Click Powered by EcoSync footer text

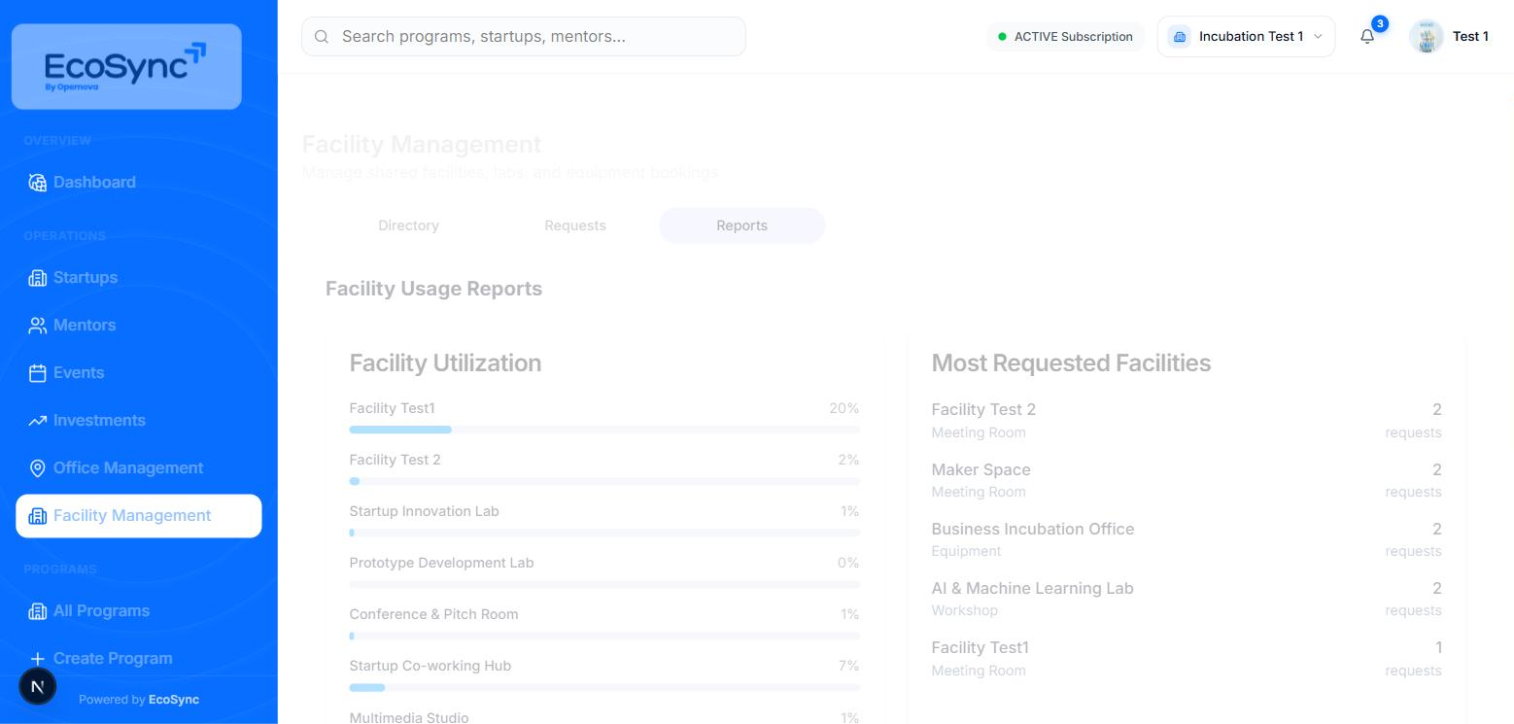[139, 700]
